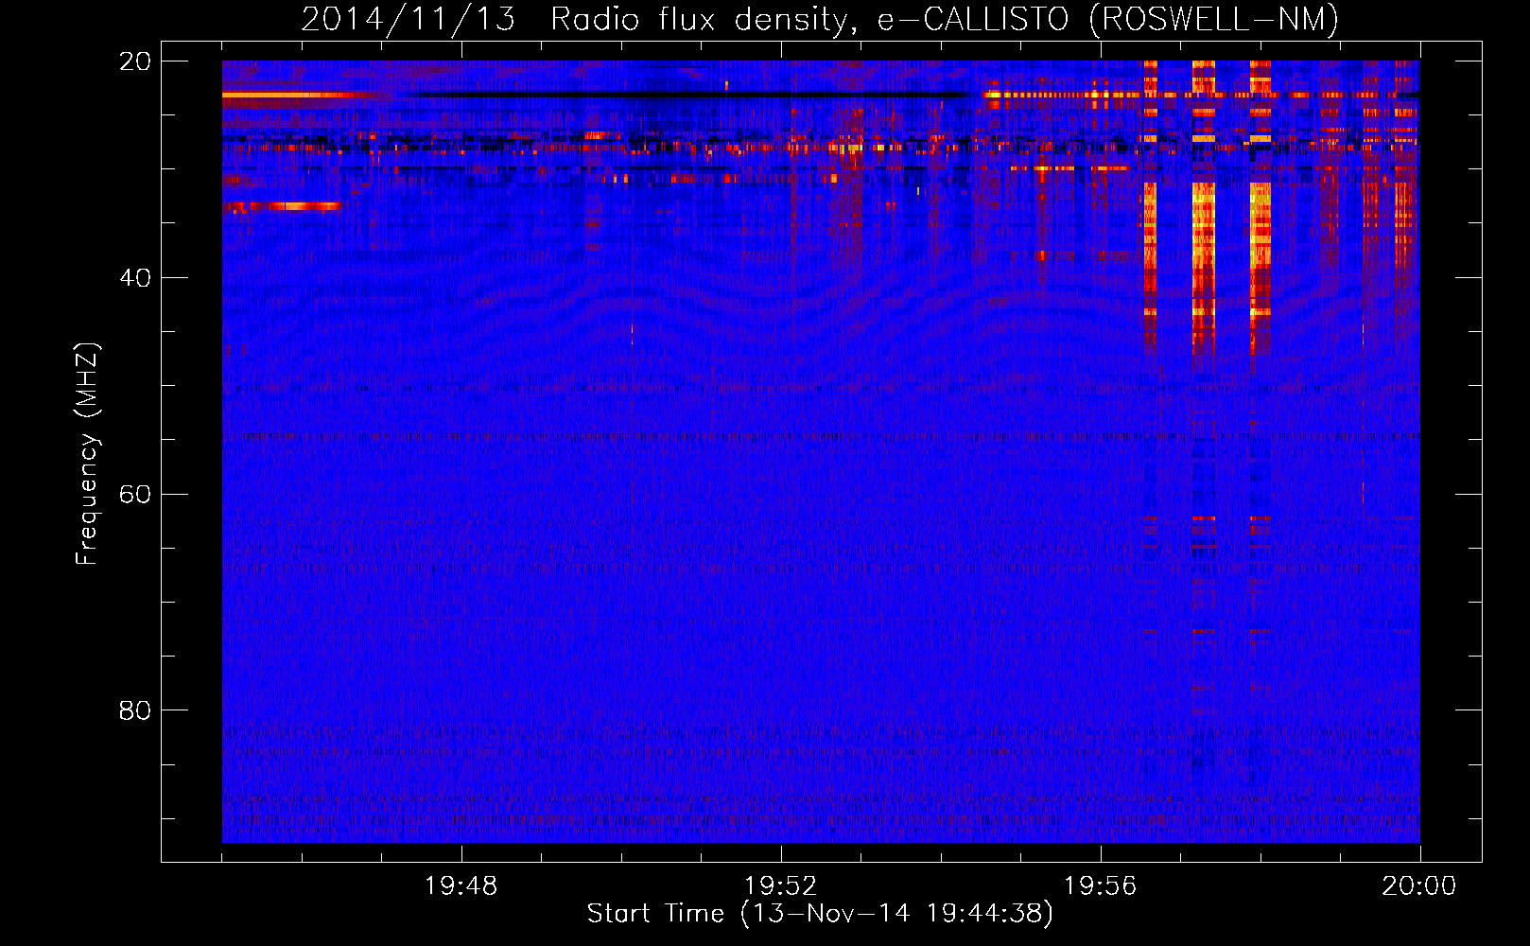The image size is (1530, 946).
Task: Click the 20:00 time tick label
Action: [x=1419, y=886]
